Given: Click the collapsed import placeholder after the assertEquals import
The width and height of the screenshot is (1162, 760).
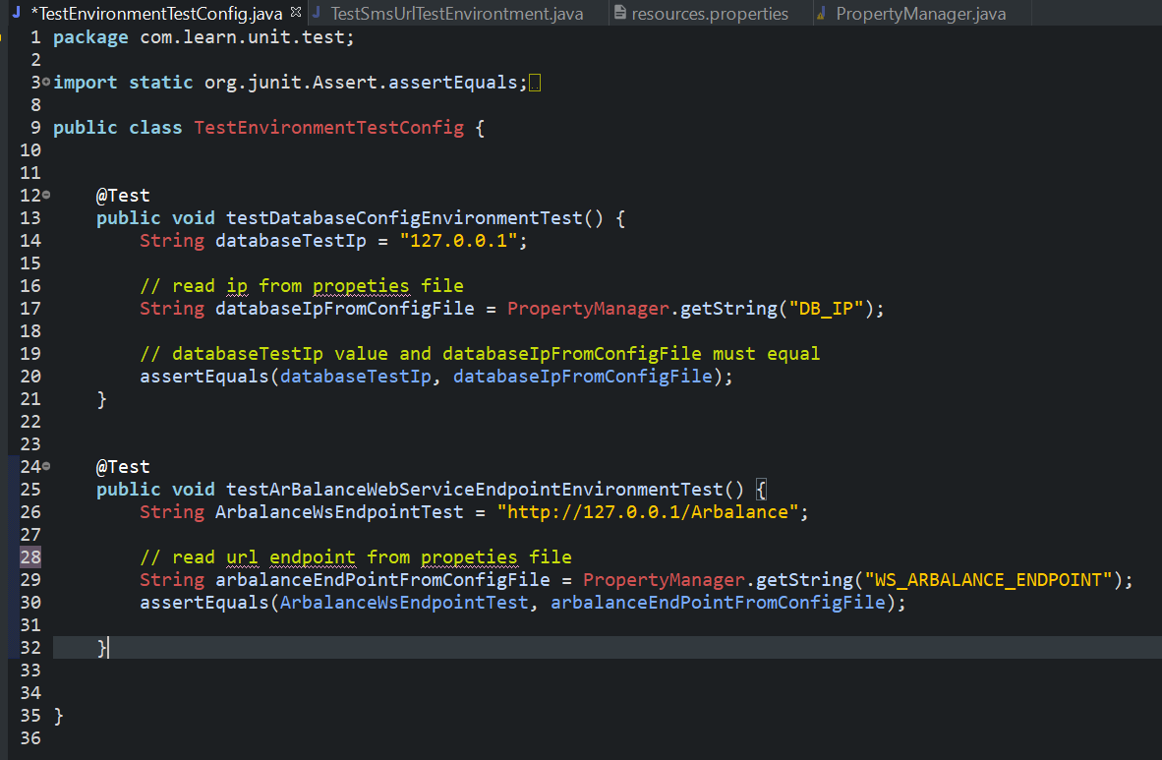Looking at the screenshot, I should 533,82.
